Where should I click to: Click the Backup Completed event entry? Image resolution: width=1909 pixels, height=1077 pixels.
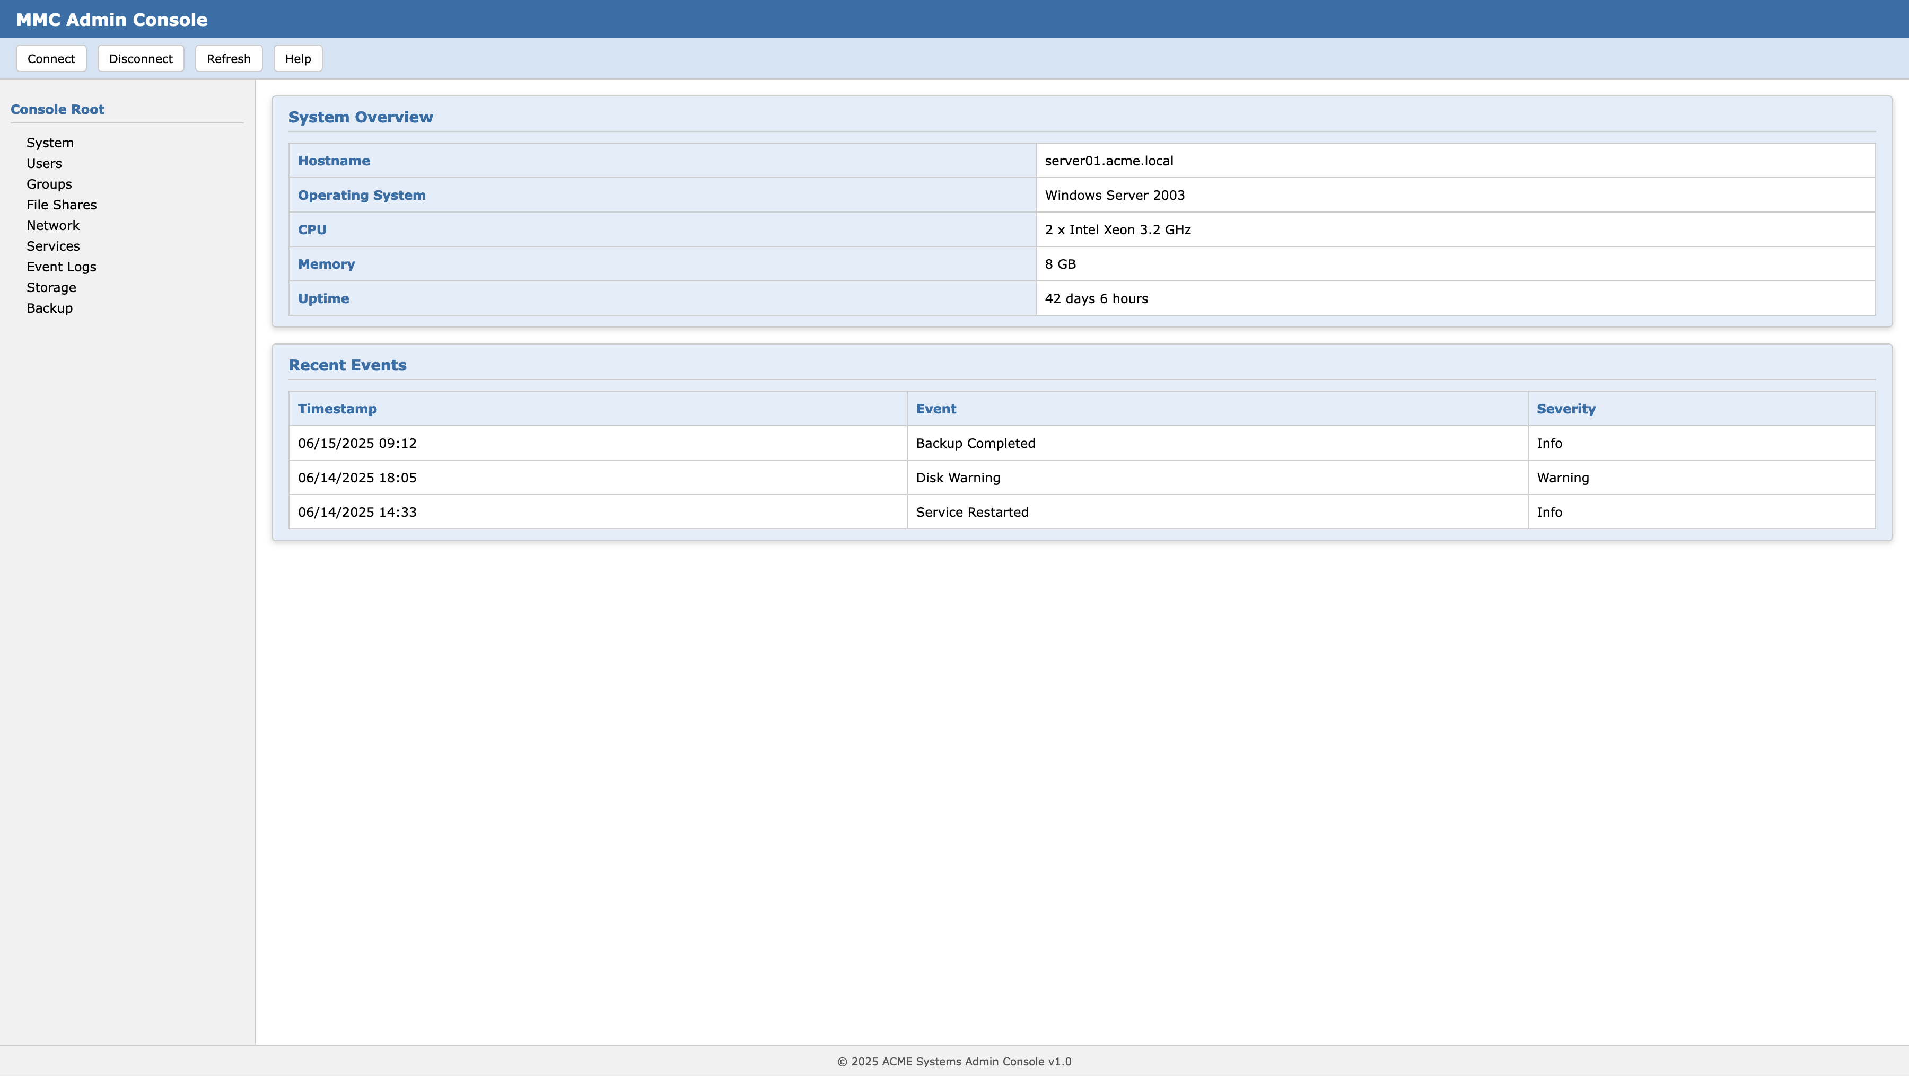(x=975, y=443)
